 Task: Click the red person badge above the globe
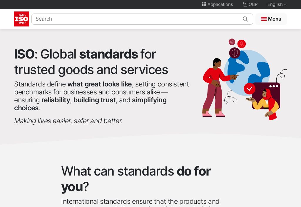tap(242, 44)
